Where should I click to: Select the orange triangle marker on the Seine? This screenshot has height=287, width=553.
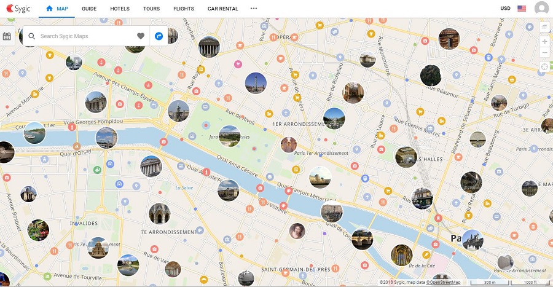point(77,146)
